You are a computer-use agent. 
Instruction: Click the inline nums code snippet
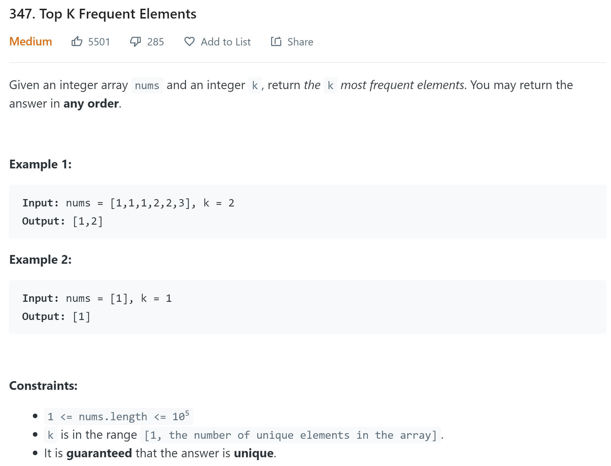click(147, 85)
